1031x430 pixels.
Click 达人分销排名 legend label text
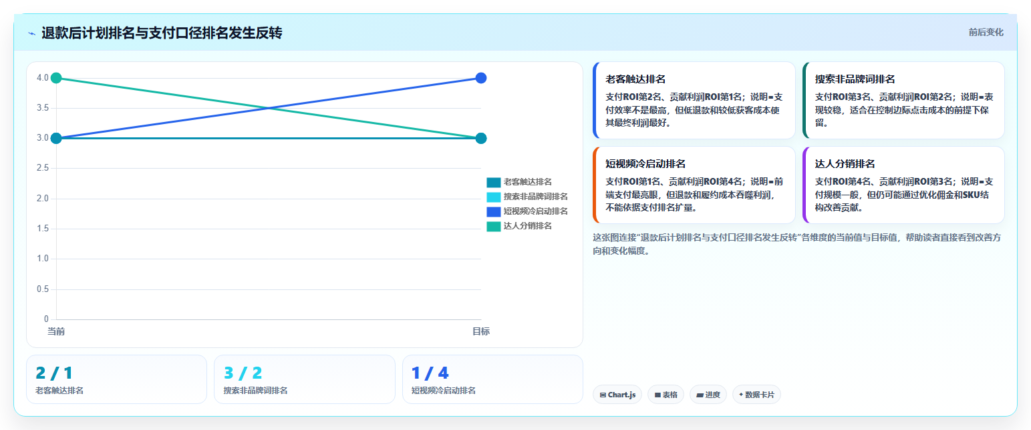click(x=527, y=226)
